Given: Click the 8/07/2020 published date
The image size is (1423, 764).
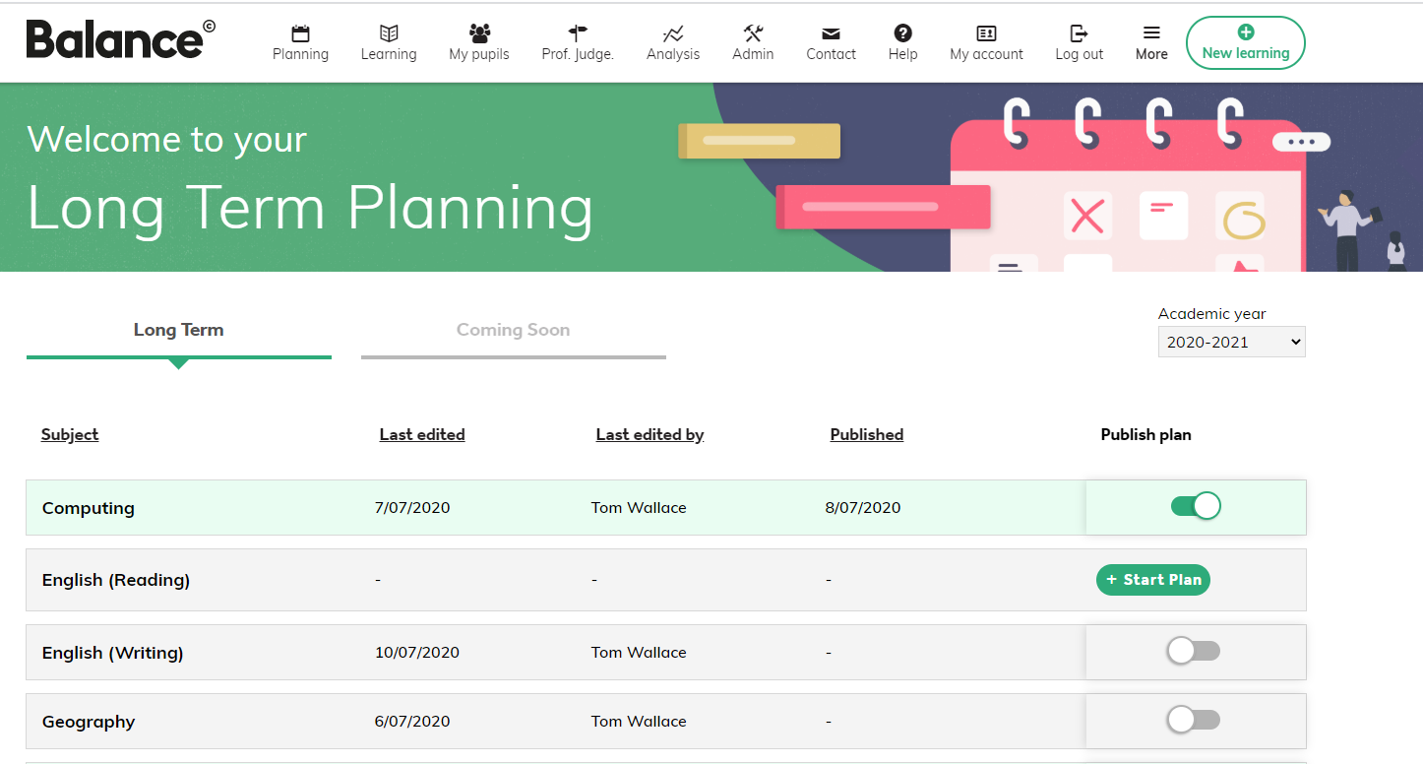Looking at the screenshot, I should point(863,508).
